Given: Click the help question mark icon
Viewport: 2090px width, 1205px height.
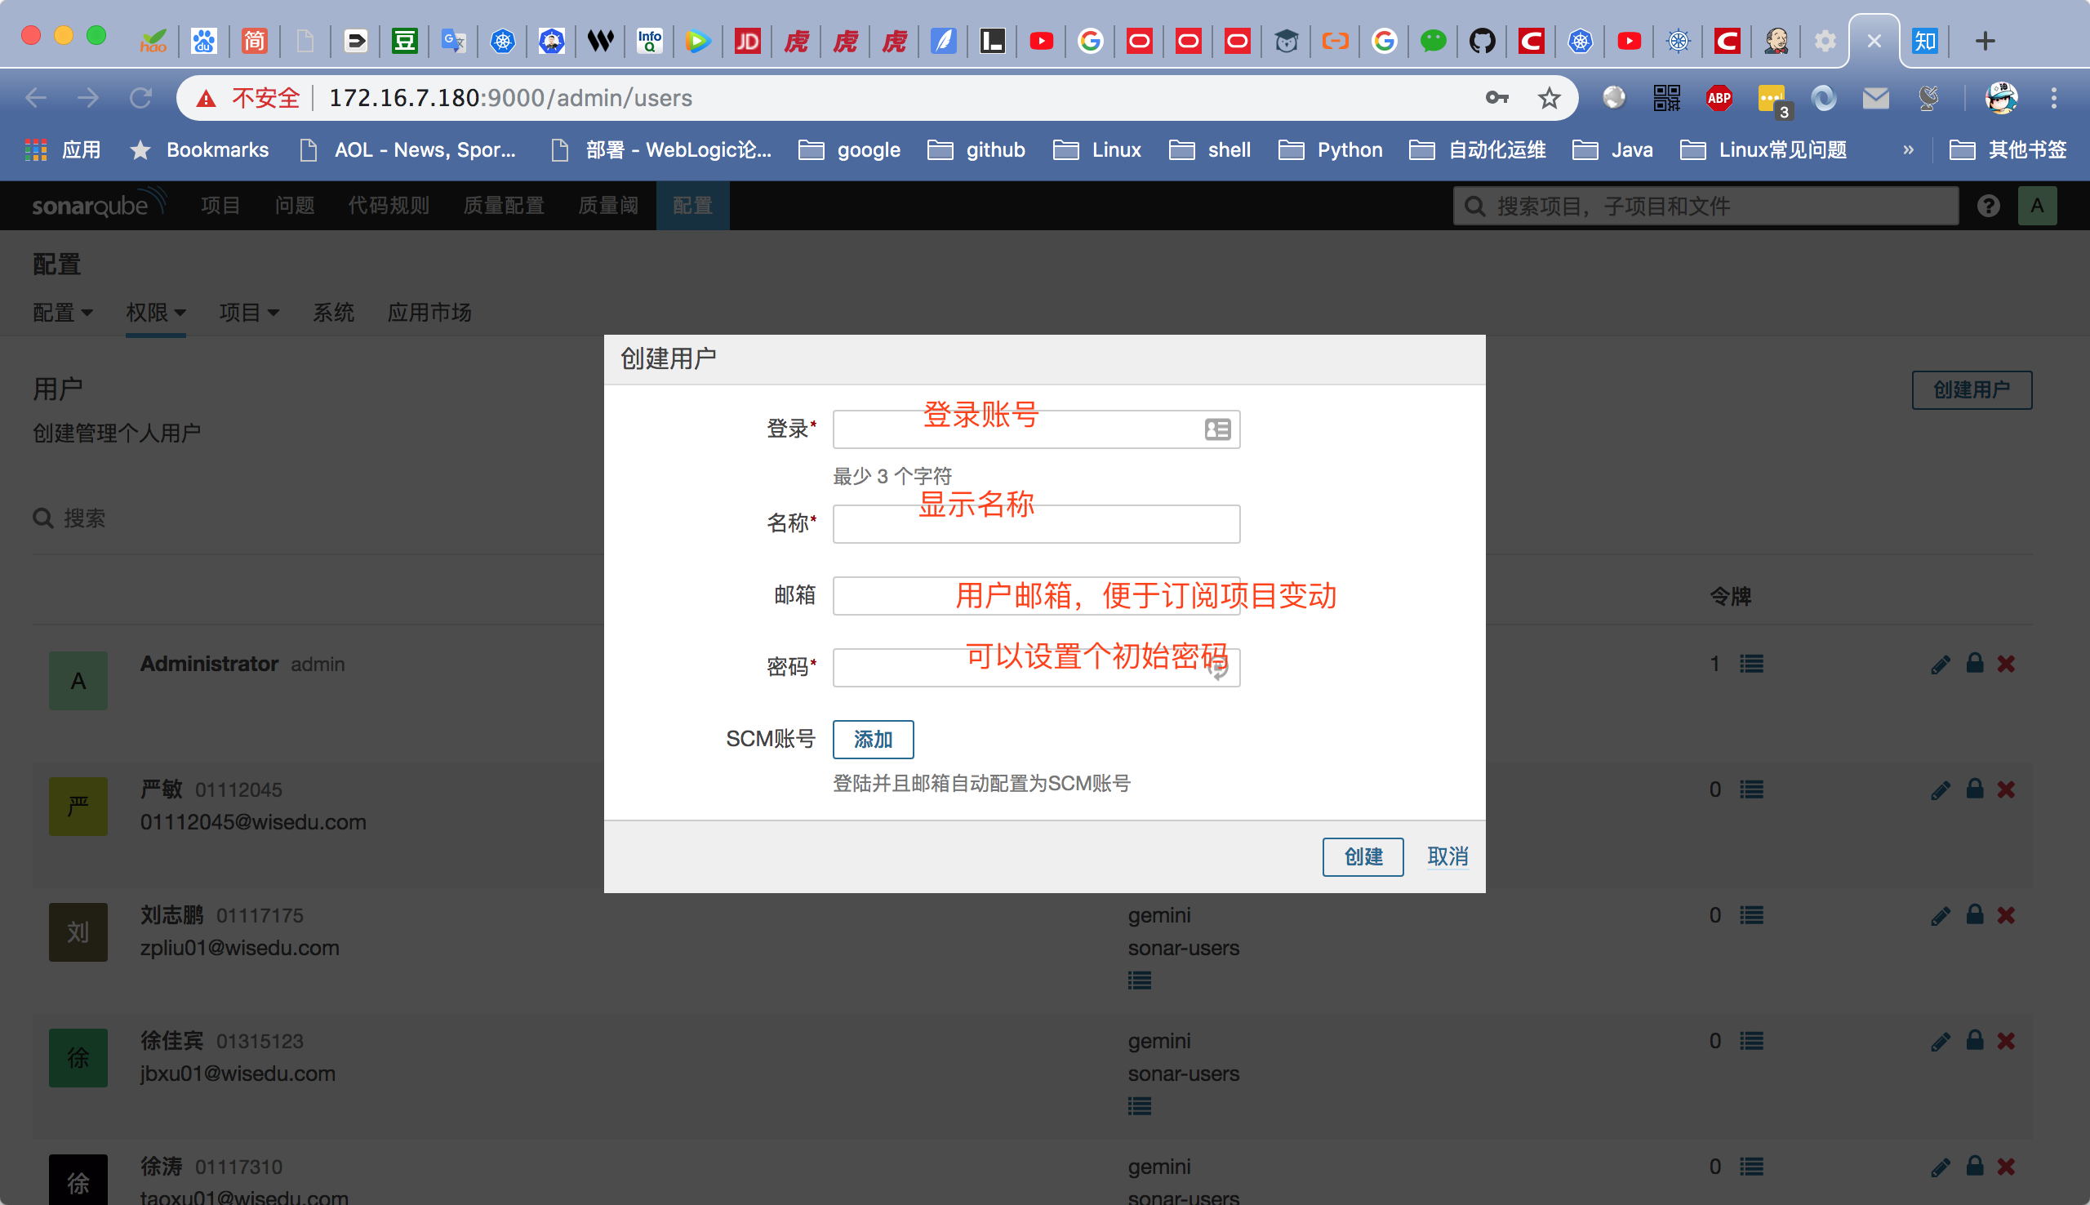Looking at the screenshot, I should (1988, 205).
